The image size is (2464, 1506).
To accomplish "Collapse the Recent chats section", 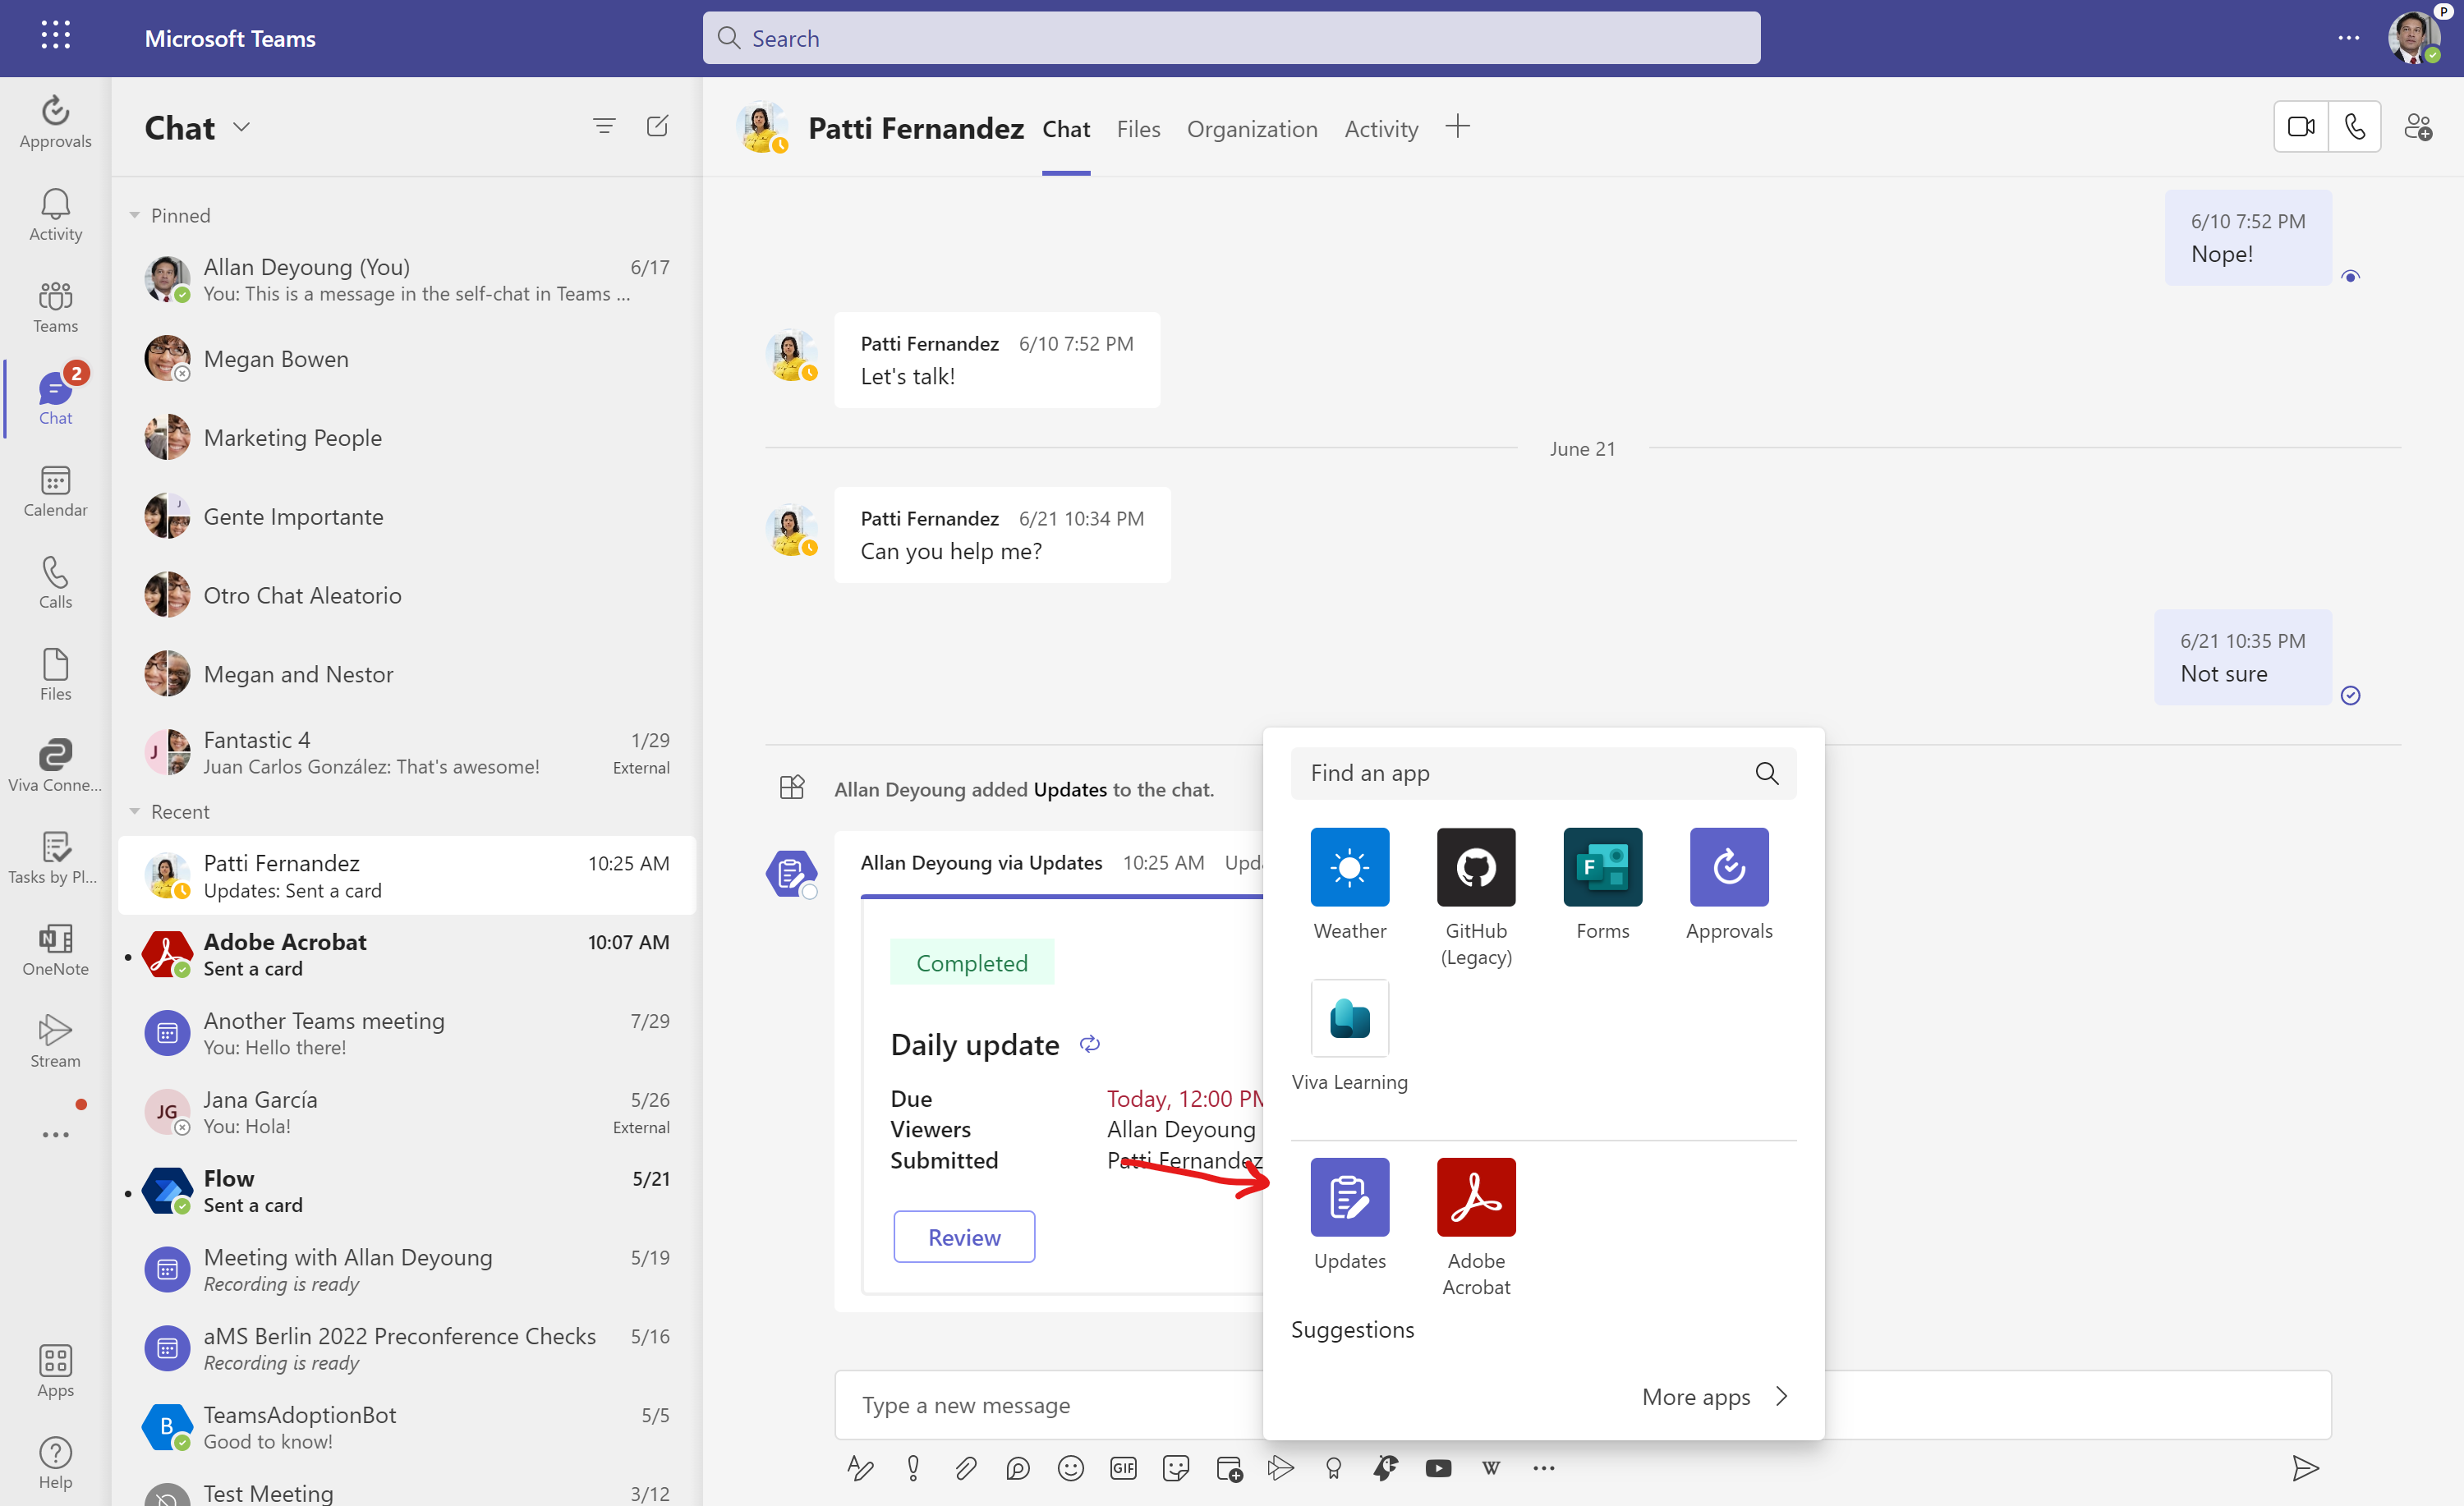I will coord(136,811).
